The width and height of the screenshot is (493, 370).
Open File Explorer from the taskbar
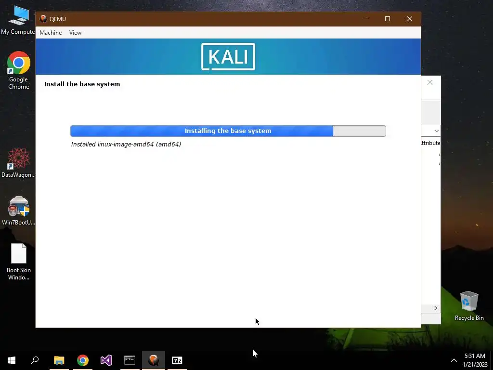pyautogui.click(x=59, y=360)
